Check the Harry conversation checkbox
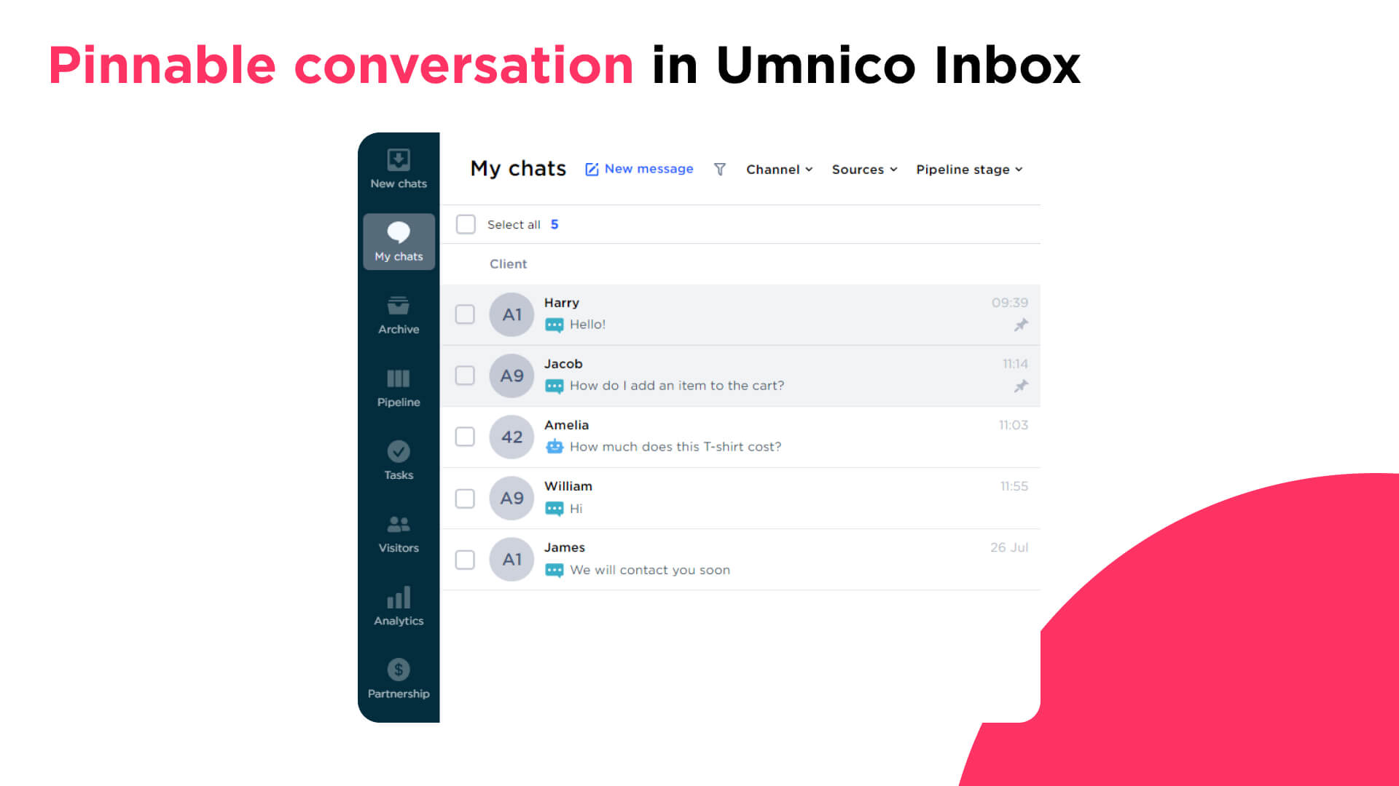Viewport: 1399px width, 786px height. point(464,314)
